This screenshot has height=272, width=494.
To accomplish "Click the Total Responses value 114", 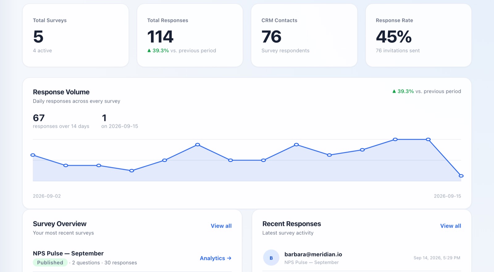I will point(160,37).
